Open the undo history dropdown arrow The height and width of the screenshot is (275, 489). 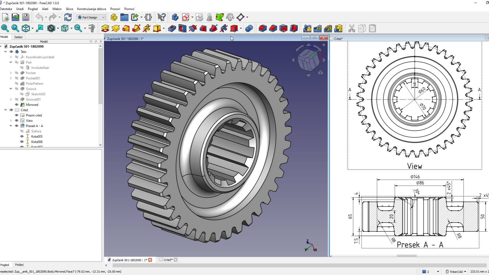coord(46,17)
